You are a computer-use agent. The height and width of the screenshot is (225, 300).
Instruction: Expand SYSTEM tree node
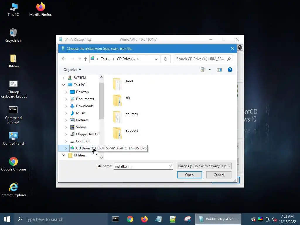[x=64, y=78]
